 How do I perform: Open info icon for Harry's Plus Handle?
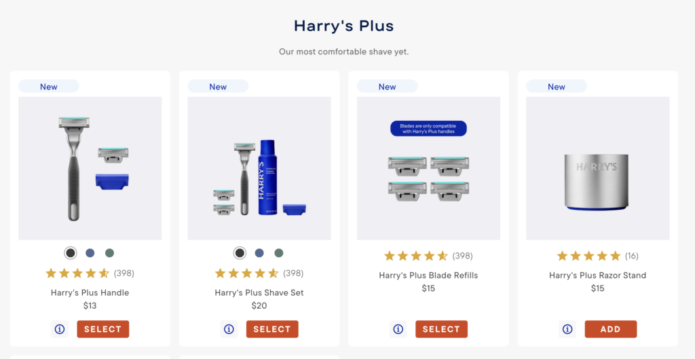coord(60,329)
